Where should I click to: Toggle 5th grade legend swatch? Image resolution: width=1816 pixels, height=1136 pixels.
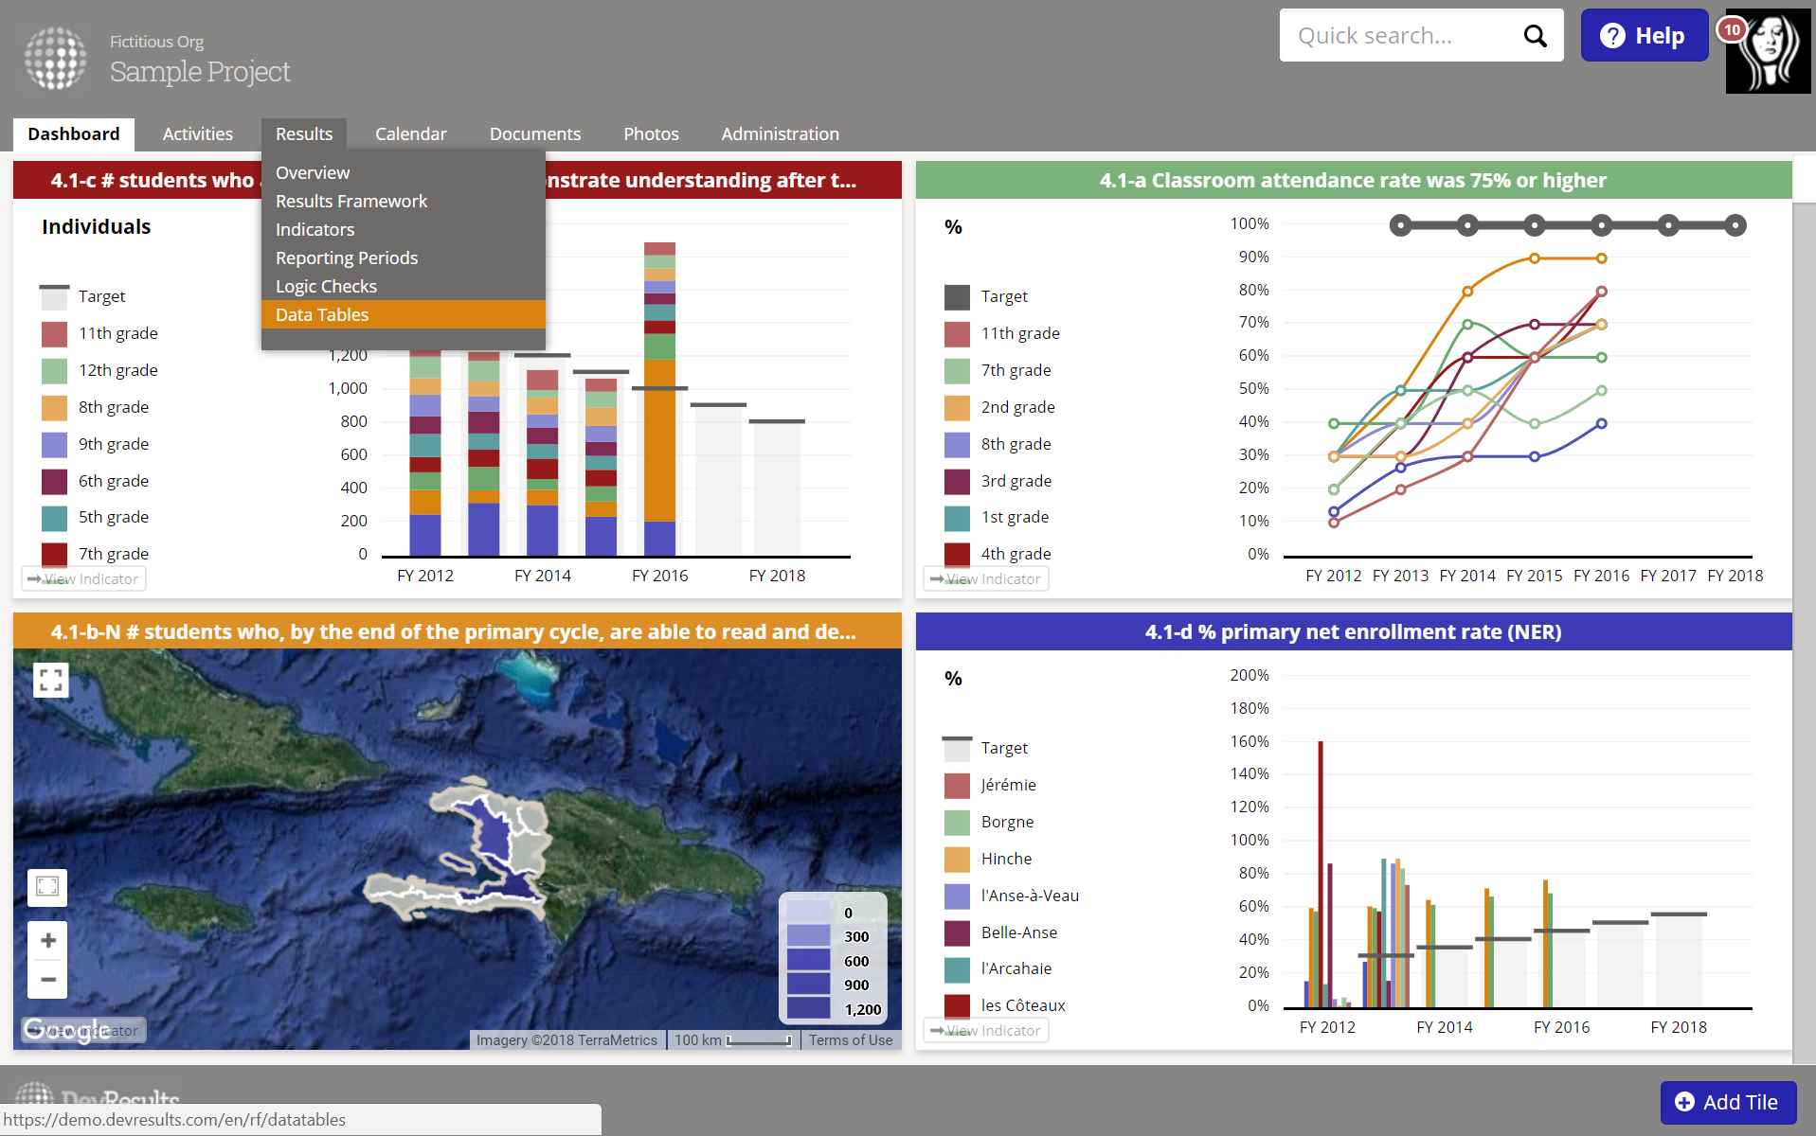coord(54,519)
